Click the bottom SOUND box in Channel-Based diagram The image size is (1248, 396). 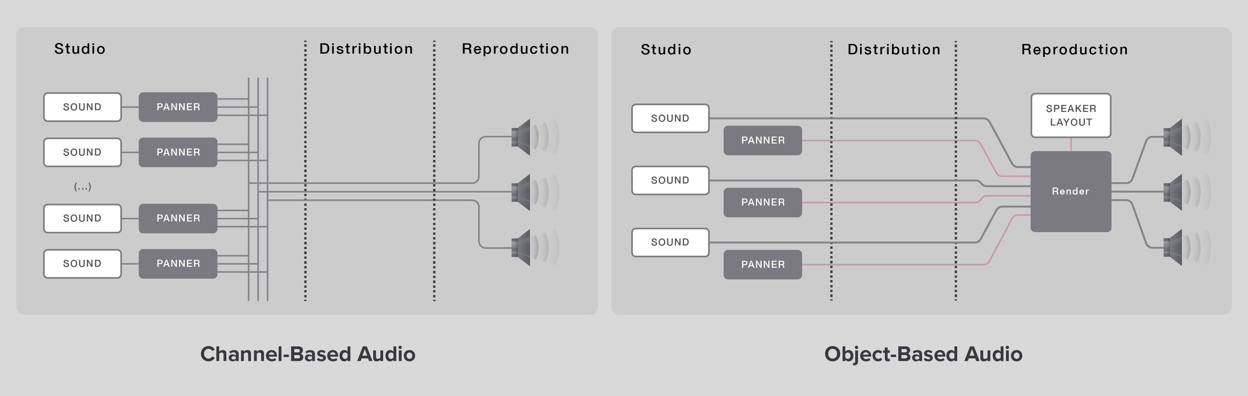pos(82,264)
